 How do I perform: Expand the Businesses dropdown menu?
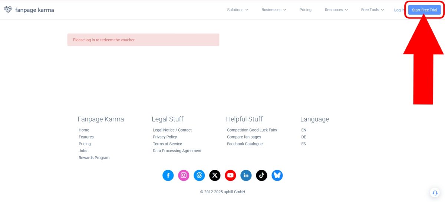(273, 10)
